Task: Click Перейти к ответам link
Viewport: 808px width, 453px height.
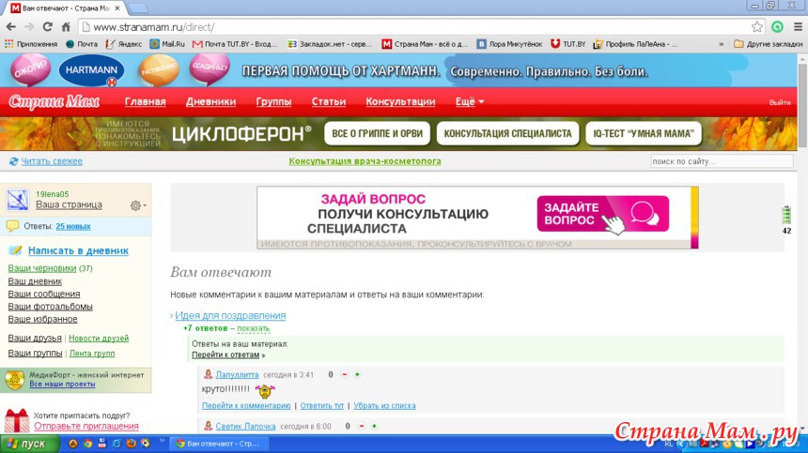Action: (x=225, y=355)
